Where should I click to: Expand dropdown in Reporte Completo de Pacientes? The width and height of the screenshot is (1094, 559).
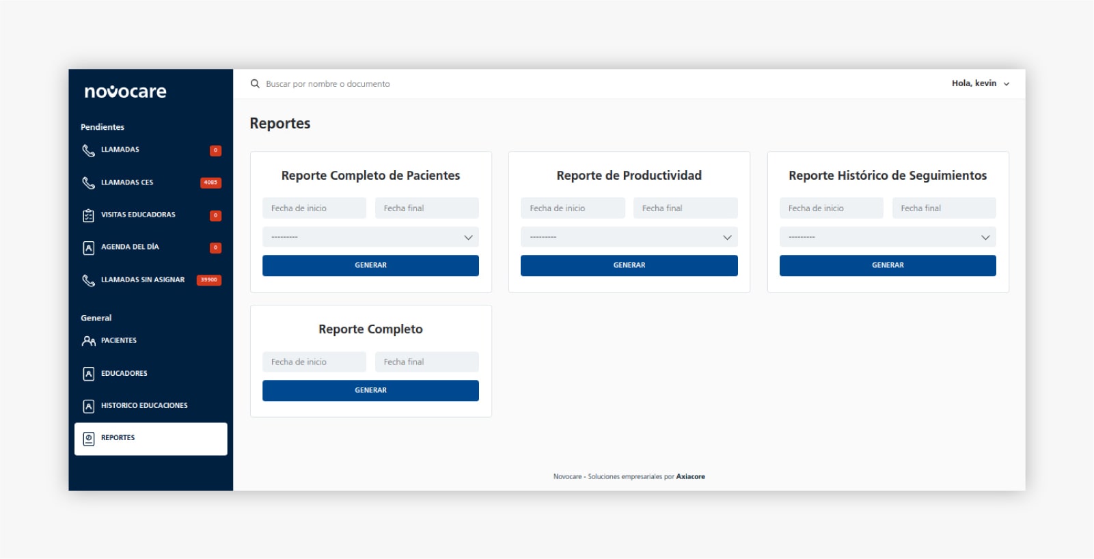tap(370, 237)
